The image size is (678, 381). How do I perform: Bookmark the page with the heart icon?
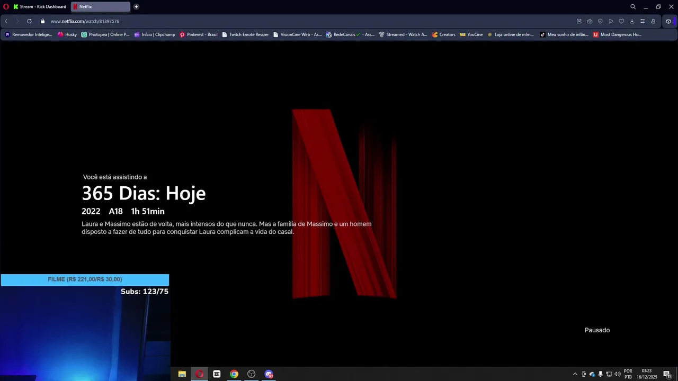pyautogui.click(x=621, y=21)
